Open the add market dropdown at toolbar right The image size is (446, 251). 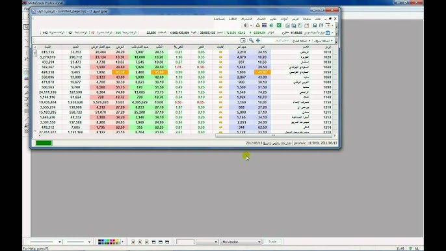(x=323, y=41)
